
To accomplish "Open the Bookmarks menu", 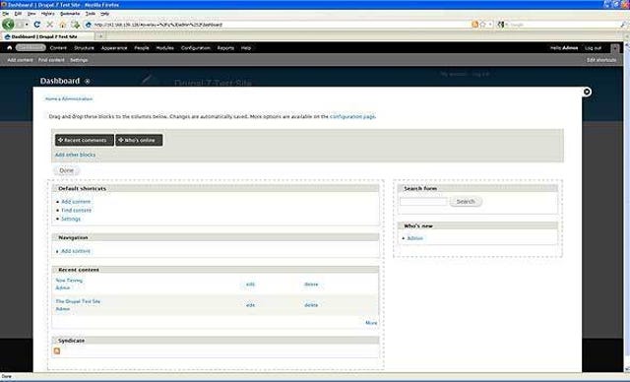I will pos(70,14).
